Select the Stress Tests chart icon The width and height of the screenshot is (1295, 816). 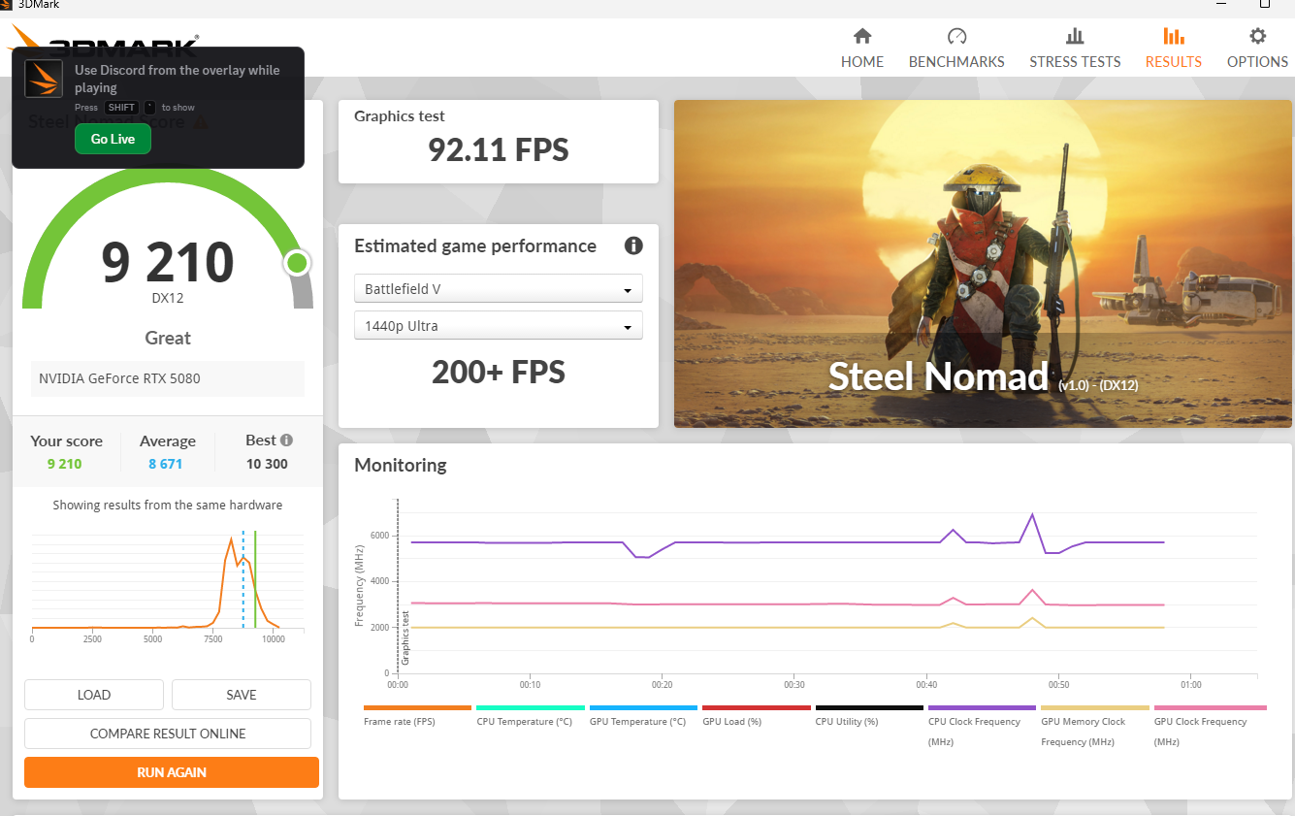pos(1075,37)
